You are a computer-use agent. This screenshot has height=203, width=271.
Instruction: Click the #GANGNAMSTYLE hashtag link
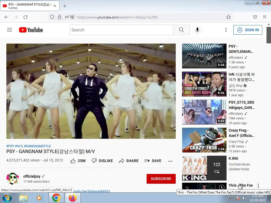point(38,146)
